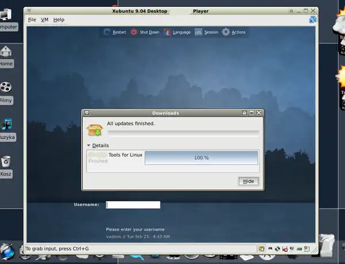Open the Help menu
Viewport: 345px width, 264px height.
[59, 20]
